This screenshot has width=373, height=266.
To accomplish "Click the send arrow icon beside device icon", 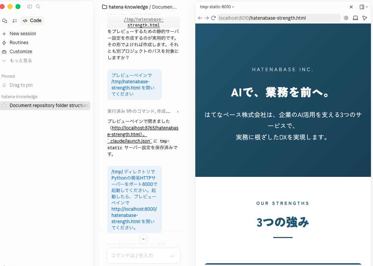I will tap(365, 18).
